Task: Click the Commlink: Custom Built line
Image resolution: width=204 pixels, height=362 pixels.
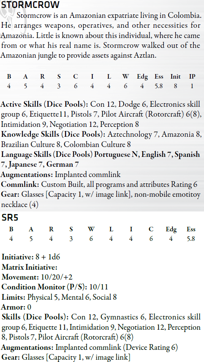Action: coord(99,185)
